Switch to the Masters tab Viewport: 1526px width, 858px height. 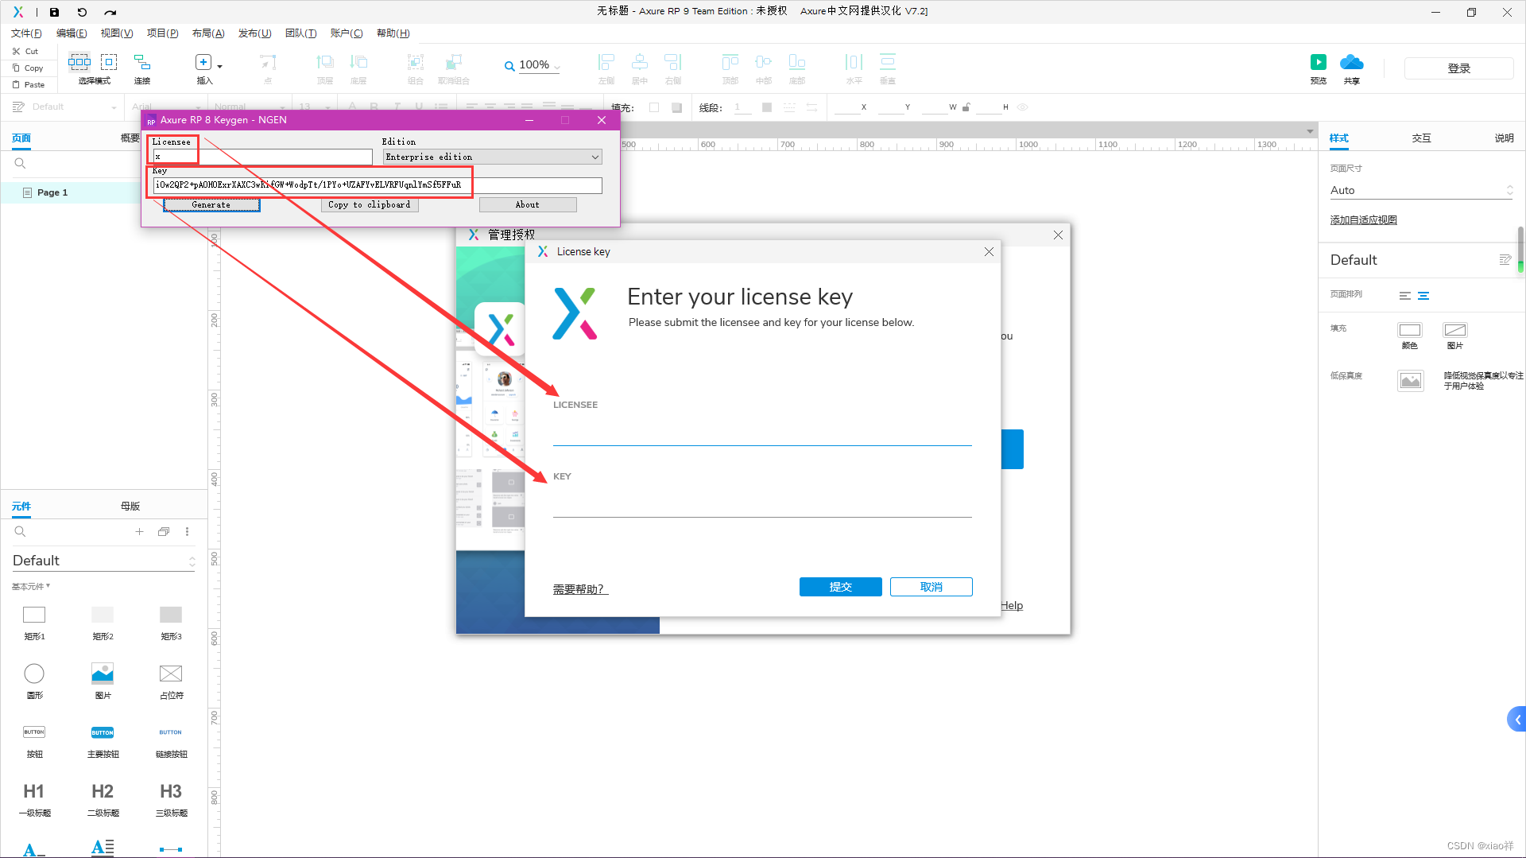click(x=130, y=507)
